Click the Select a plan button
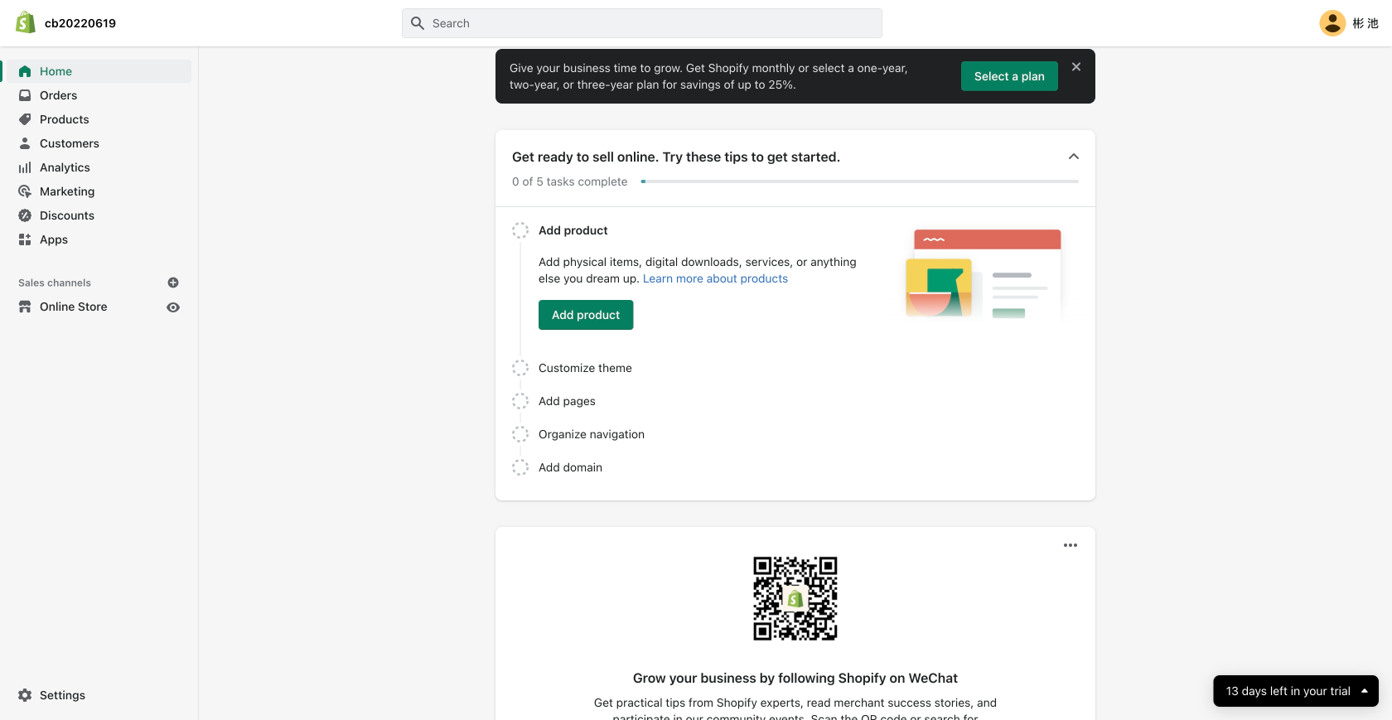 (1009, 76)
